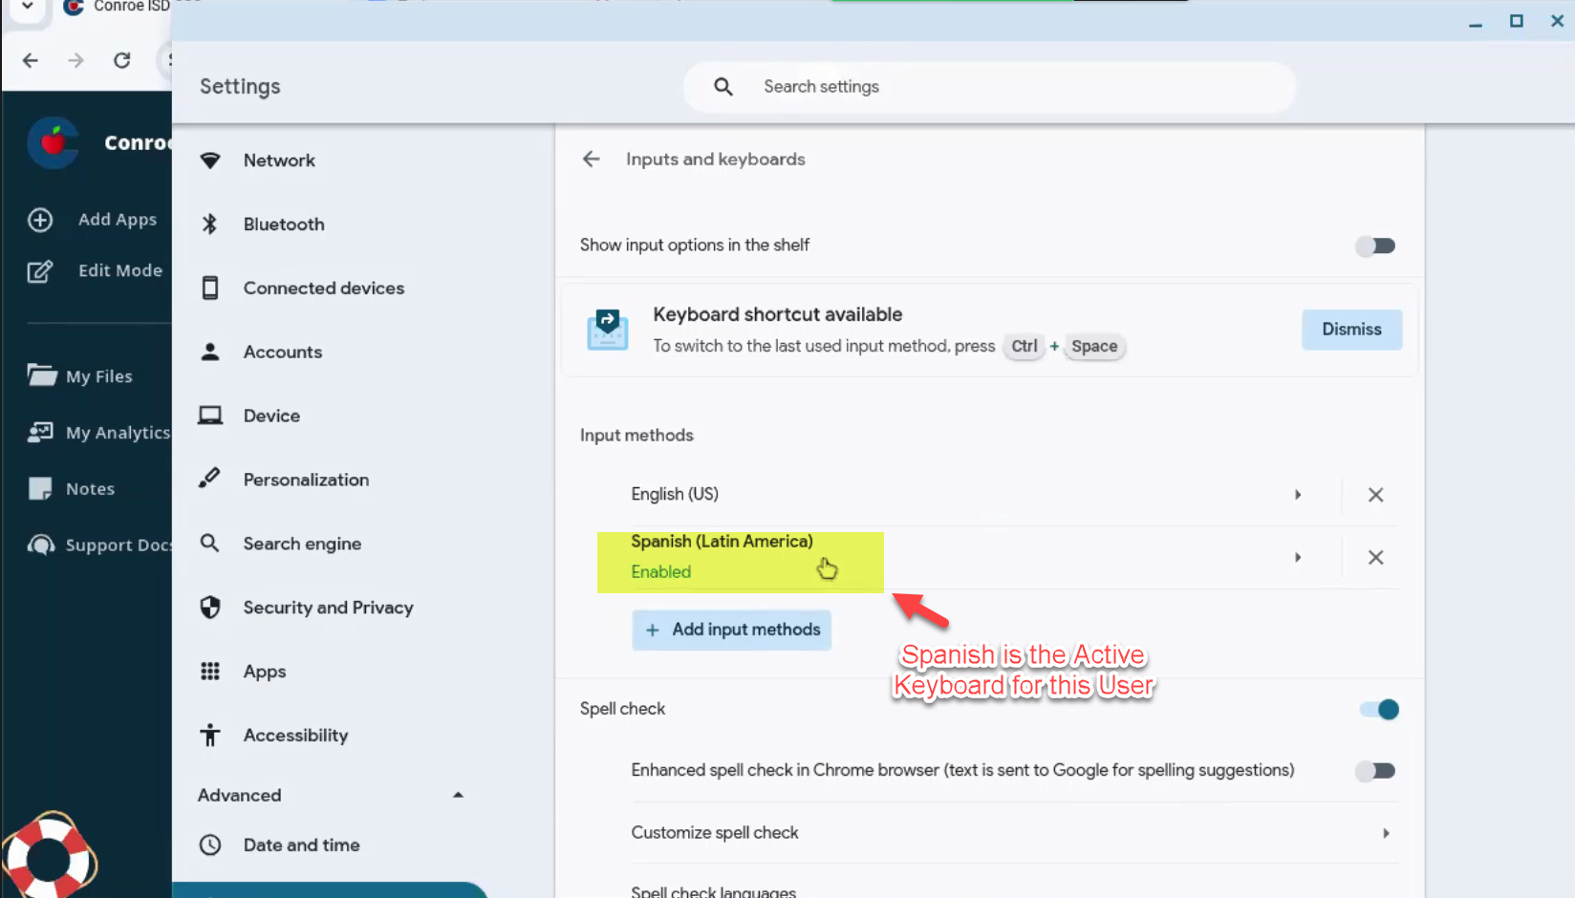Click the browser reload icon
Screen dimensions: 1575x898
point(122,60)
